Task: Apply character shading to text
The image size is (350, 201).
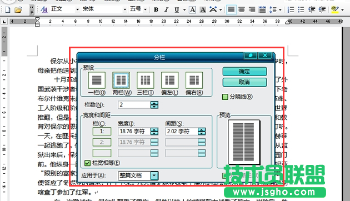Action: (203, 9)
